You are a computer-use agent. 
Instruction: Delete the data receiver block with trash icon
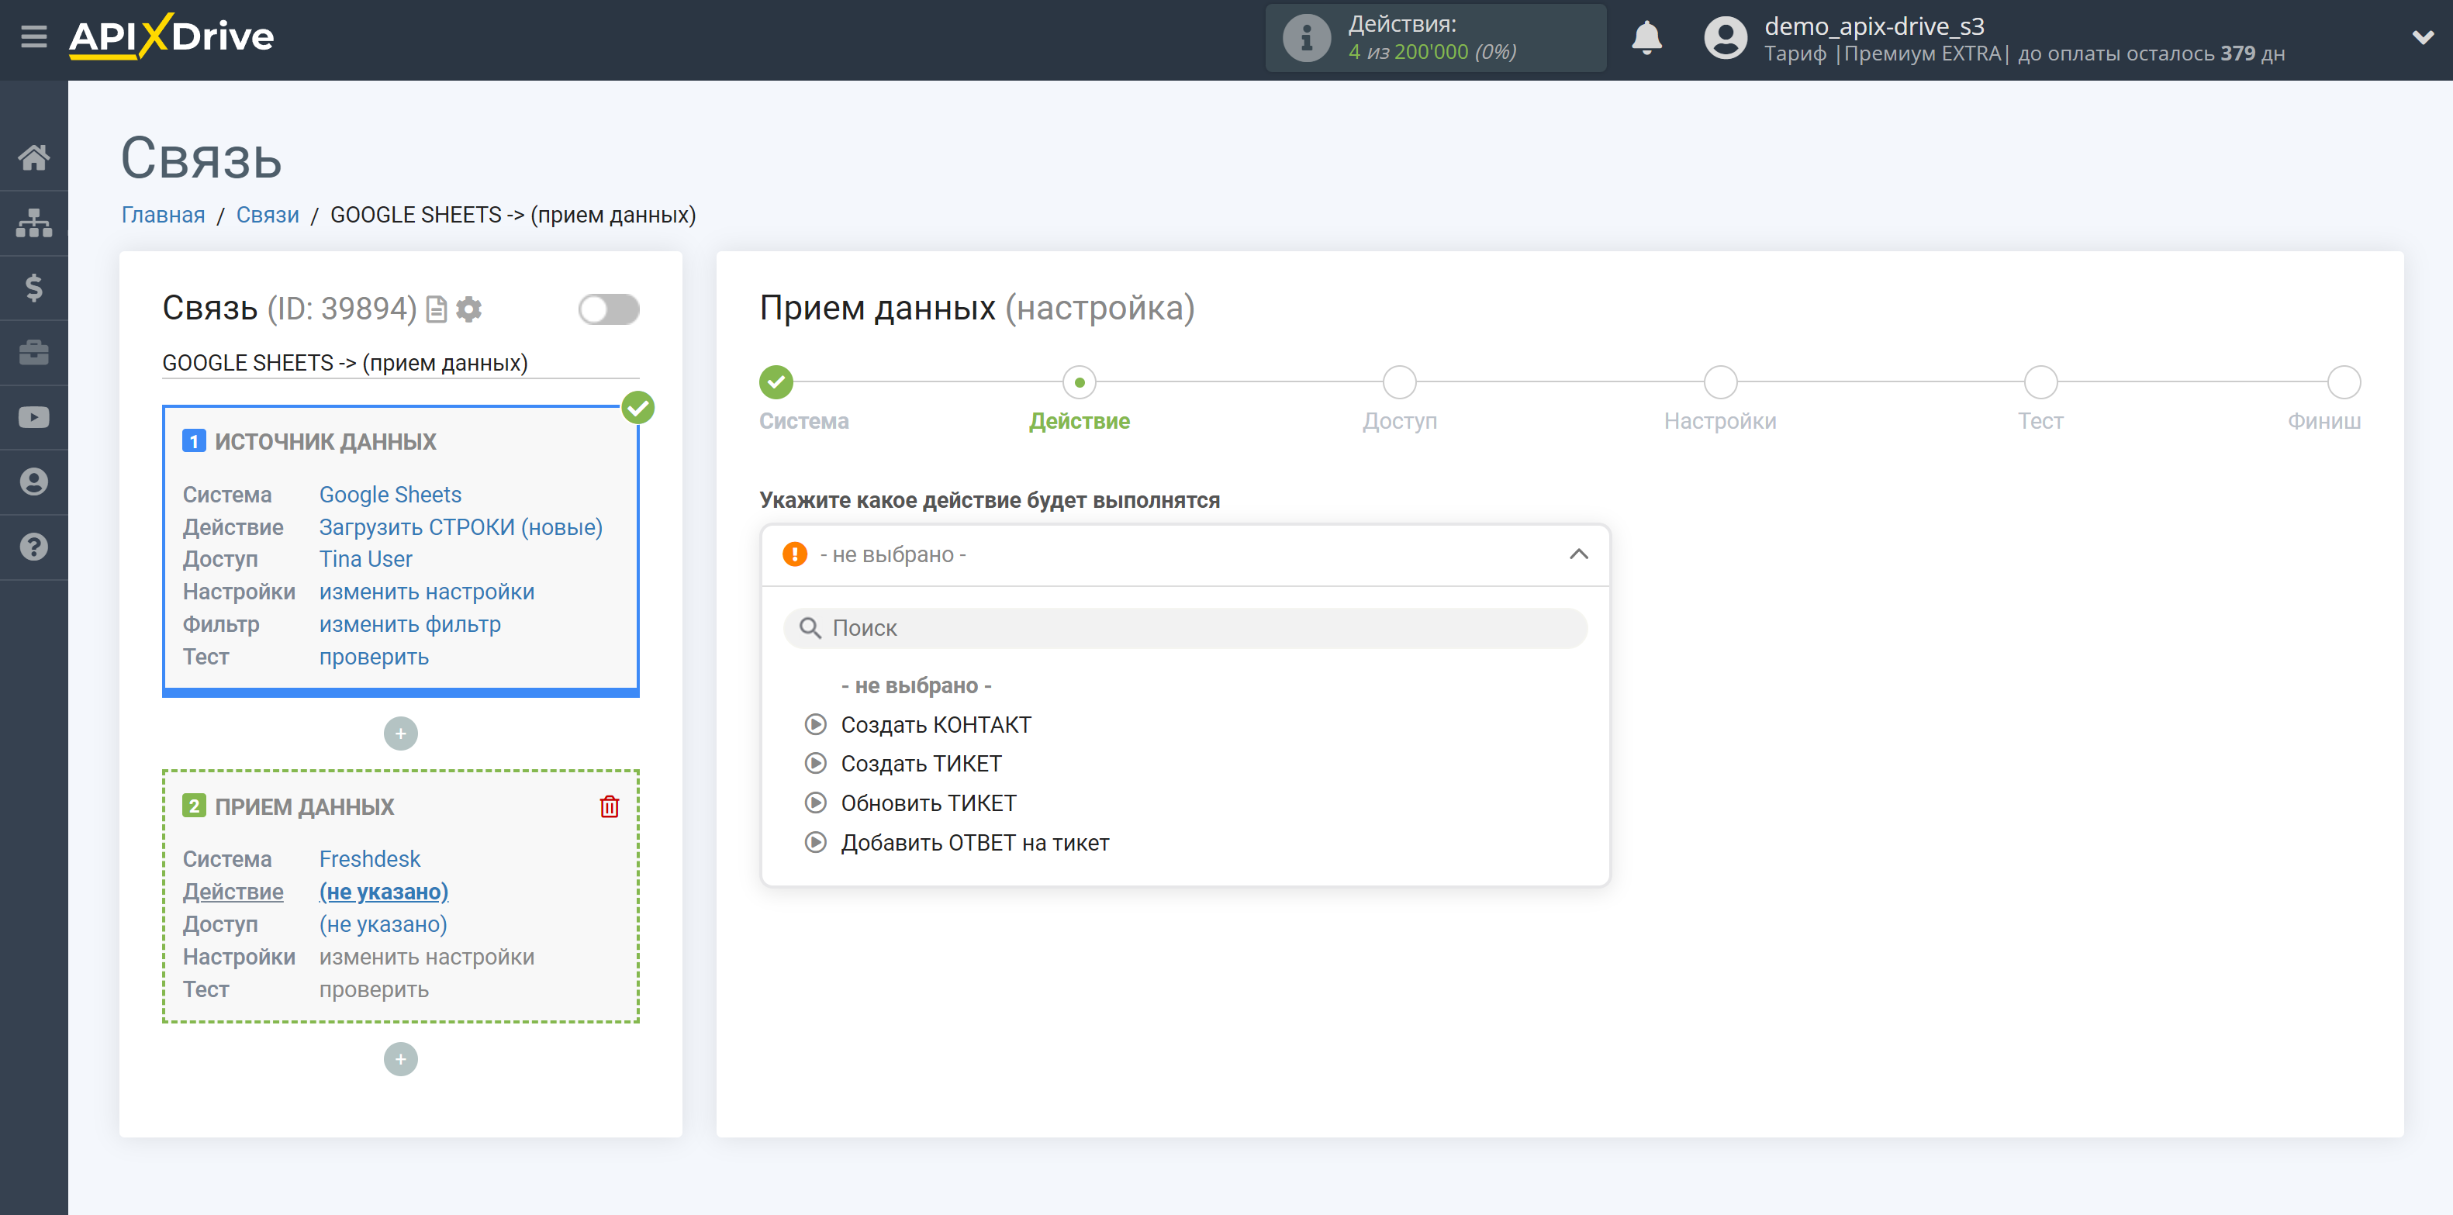[x=610, y=806]
